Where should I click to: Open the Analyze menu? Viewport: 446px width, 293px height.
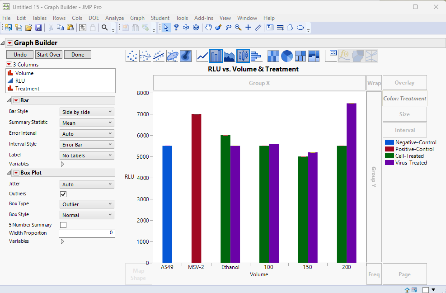114,18
